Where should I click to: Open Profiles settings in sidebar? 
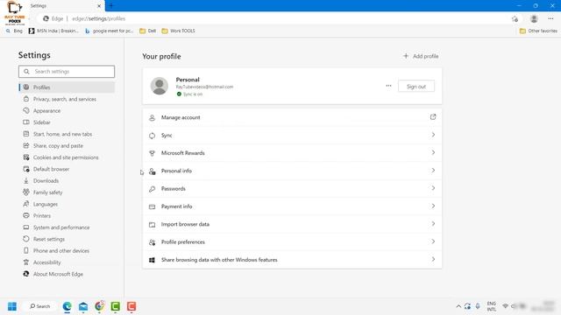click(x=67, y=87)
